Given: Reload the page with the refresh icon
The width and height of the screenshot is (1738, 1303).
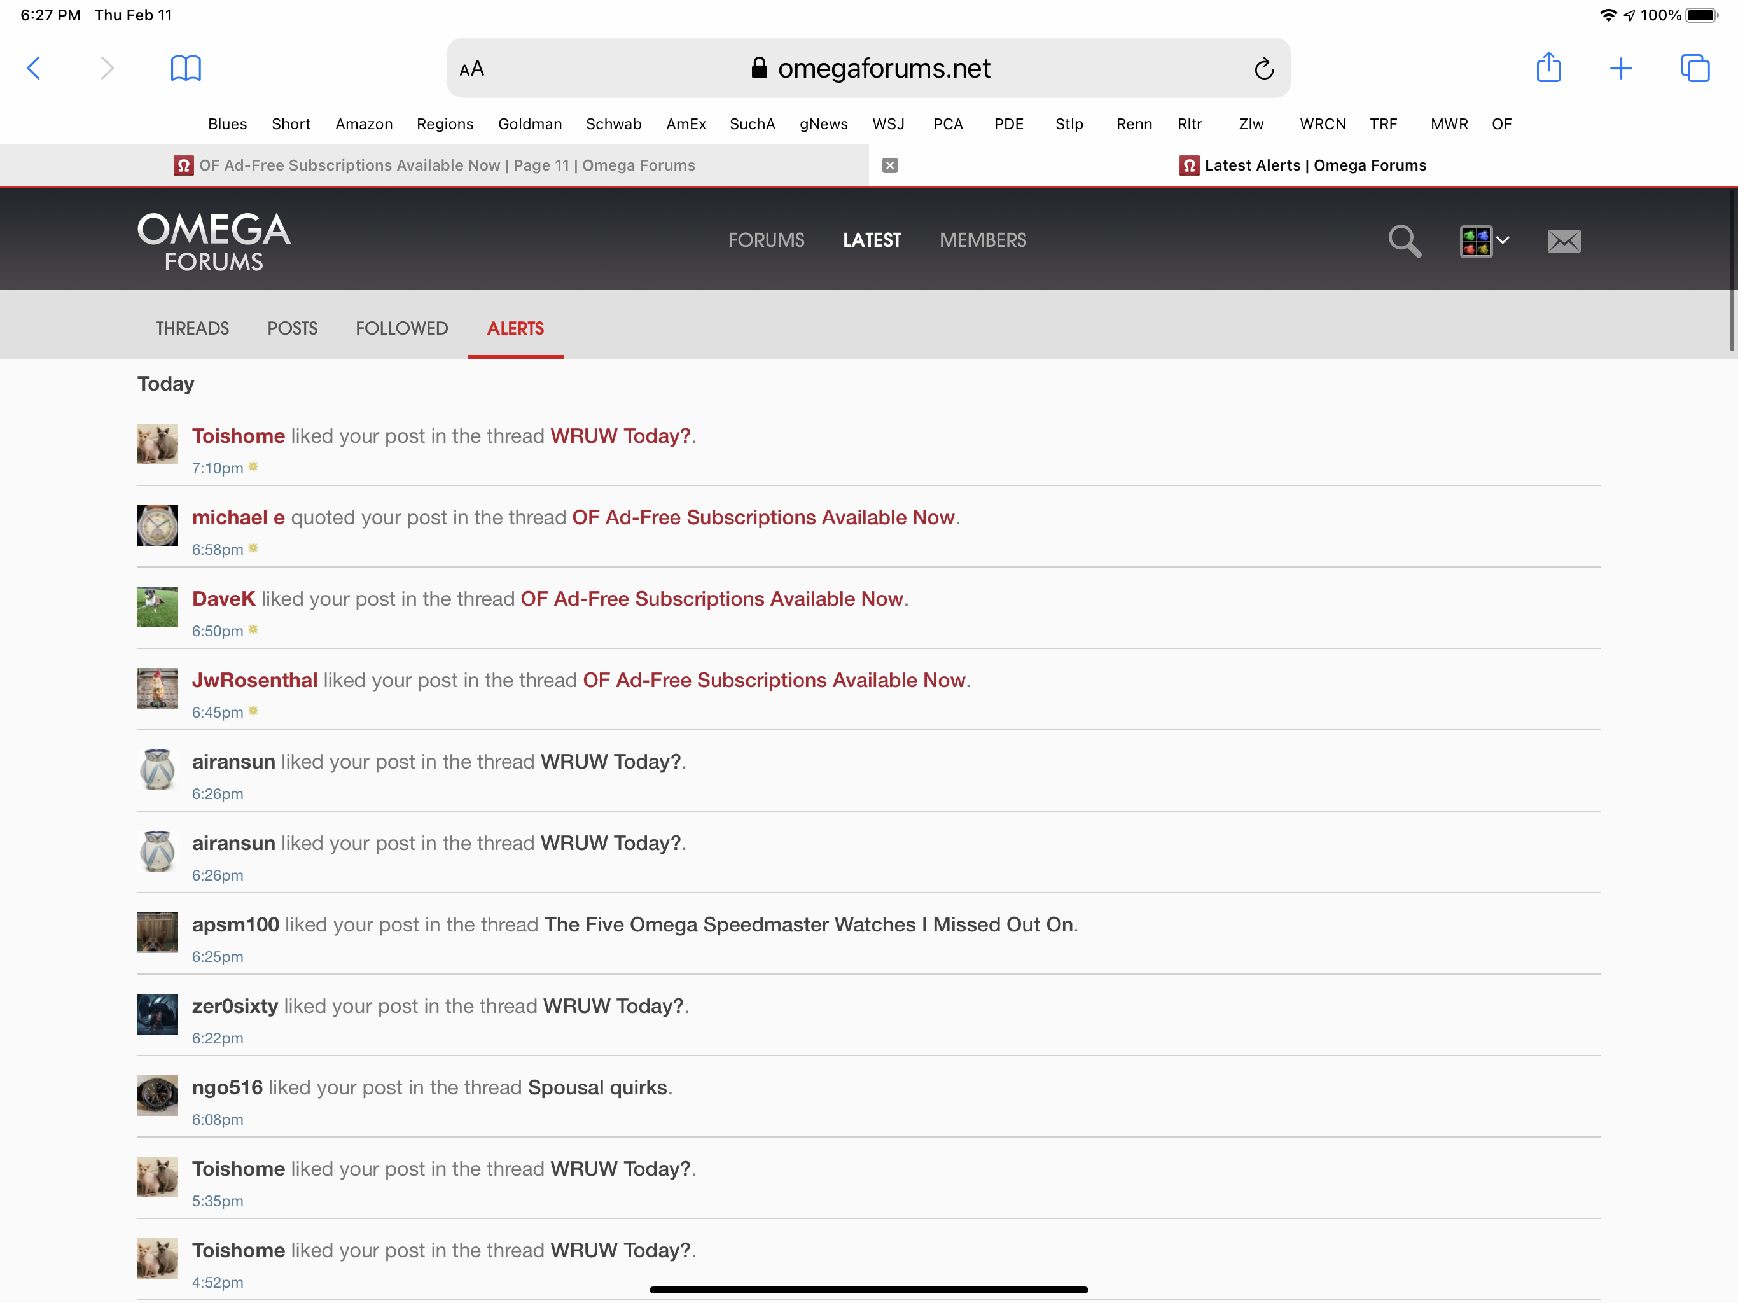Looking at the screenshot, I should pos(1263,69).
